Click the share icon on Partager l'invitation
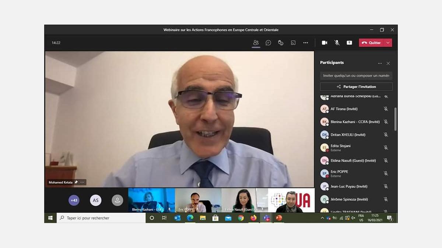 [339, 87]
